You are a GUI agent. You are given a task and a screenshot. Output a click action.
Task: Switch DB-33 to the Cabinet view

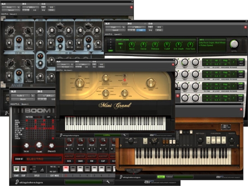169,177
